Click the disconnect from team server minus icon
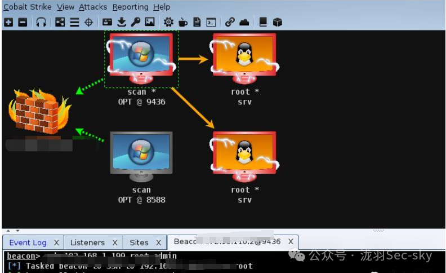This screenshot has height=273, width=446. tap(23, 22)
